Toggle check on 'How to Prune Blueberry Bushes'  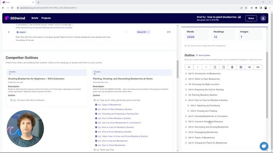click(96, 132)
